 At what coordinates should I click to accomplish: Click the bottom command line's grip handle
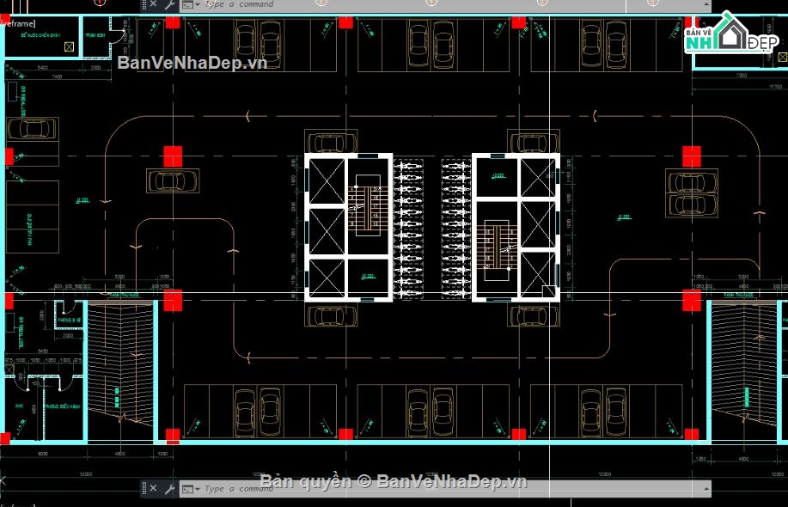[x=143, y=489]
